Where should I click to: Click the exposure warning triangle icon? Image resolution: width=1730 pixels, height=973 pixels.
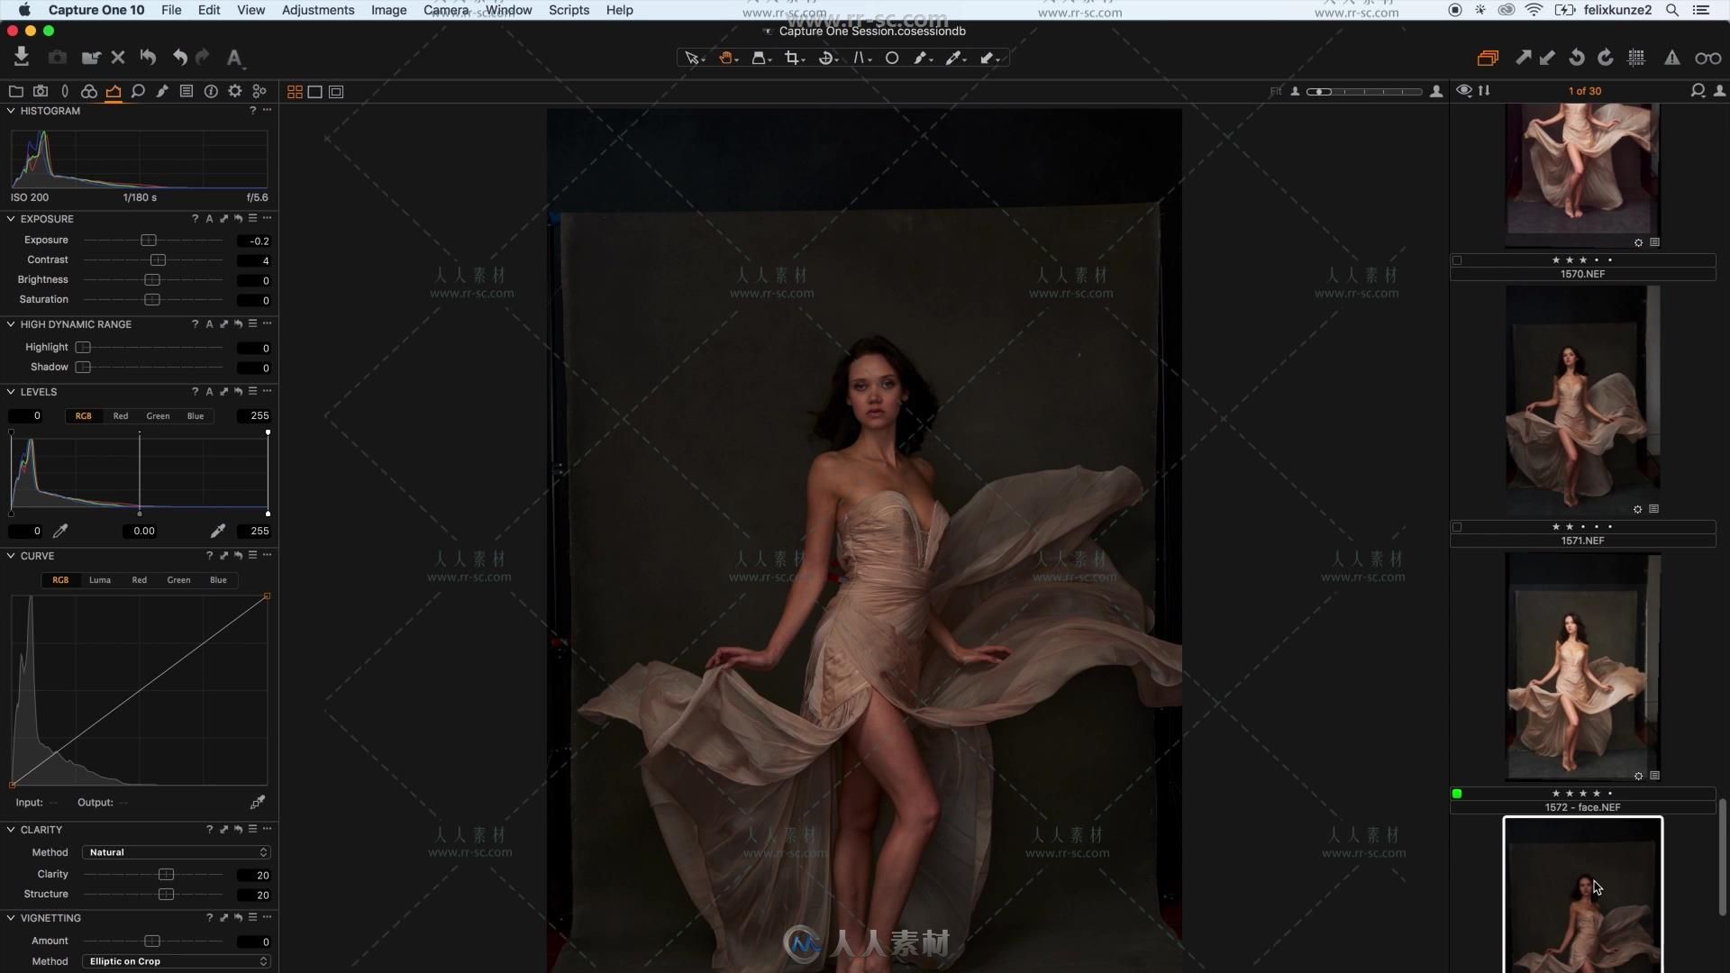pyautogui.click(x=1671, y=58)
